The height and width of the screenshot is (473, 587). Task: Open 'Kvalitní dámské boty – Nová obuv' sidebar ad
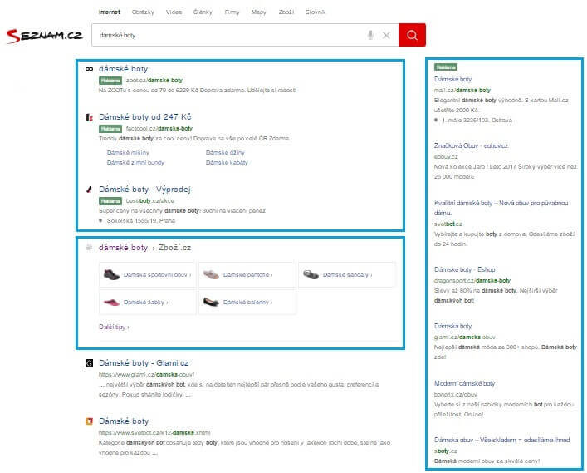click(501, 208)
